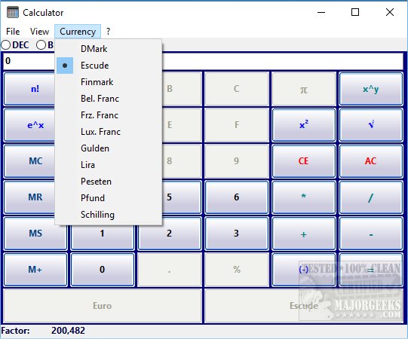Click the multiply * button

(304, 197)
